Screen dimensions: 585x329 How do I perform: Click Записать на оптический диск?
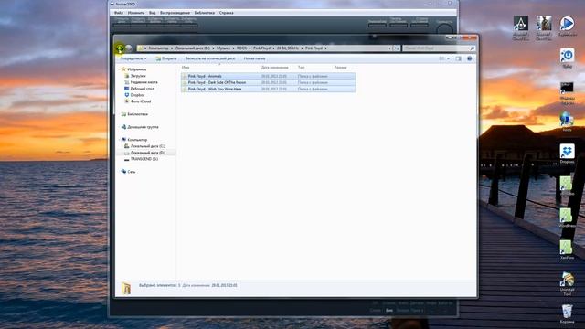click(210, 58)
